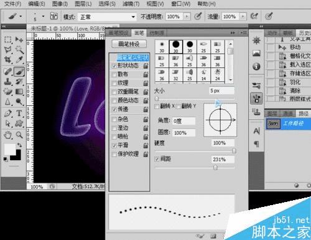This screenshot has width=311, height=240.
Task: Select the Blur tool
Action: click(8, 102)
